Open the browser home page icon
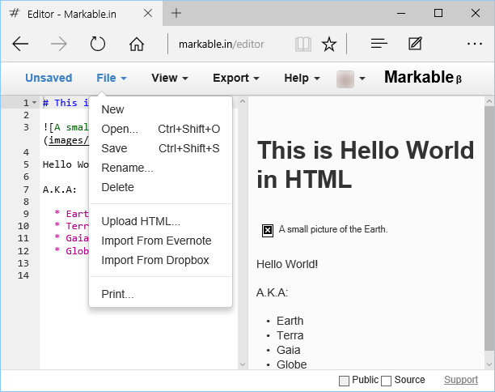Screen dimensions: 495x392 tap(137, 44)
